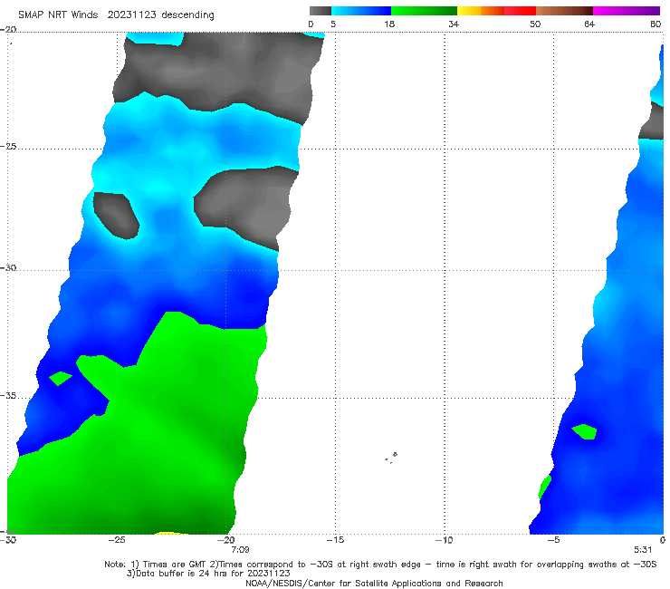Click the note "3)Data buffer is 24 hrs"
The width and height of the screenshot is (670, 589).
208,574
